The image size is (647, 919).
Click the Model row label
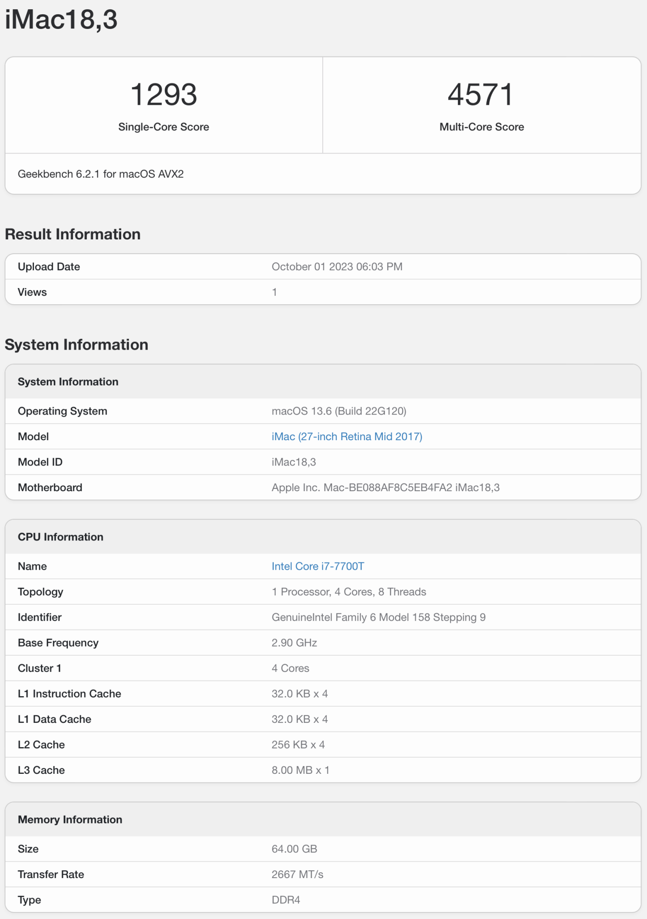pos(33,437)
